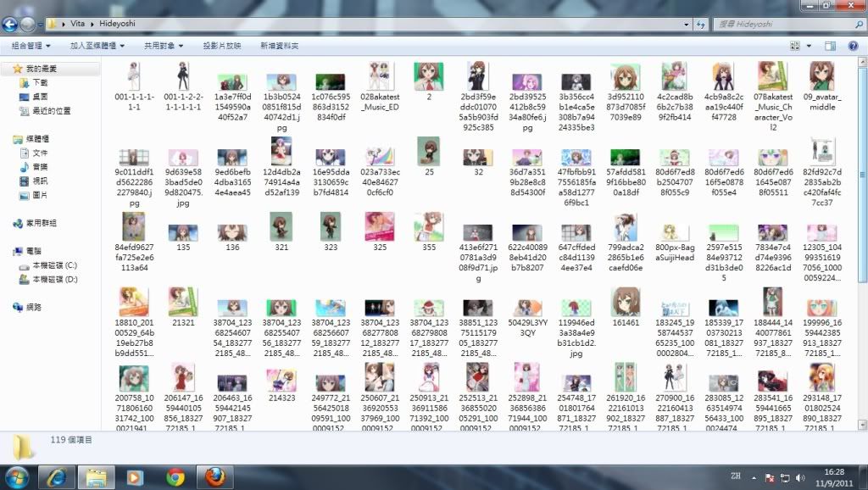Open recent pages dropdown beside Forward
Screen dimensions: 868x490
tap(41, 25)
